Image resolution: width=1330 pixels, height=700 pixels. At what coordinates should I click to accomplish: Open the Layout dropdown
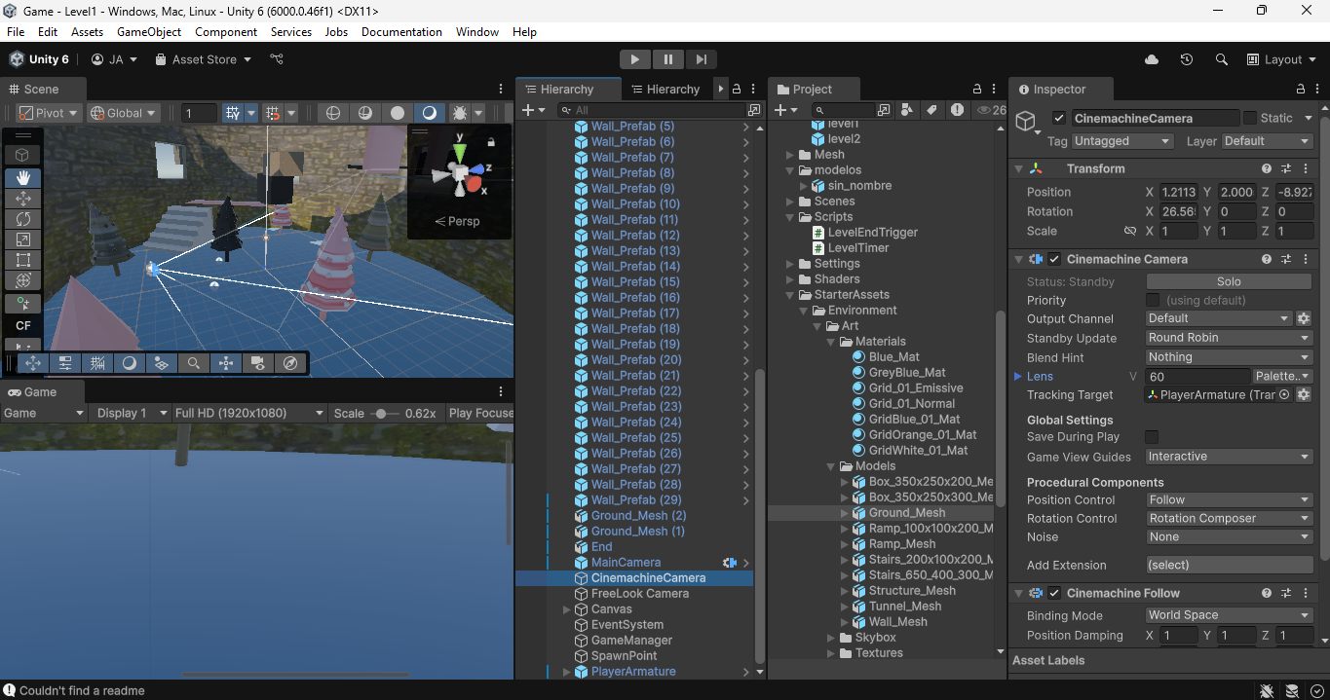pyautogui.click(x=1282, y=59)
